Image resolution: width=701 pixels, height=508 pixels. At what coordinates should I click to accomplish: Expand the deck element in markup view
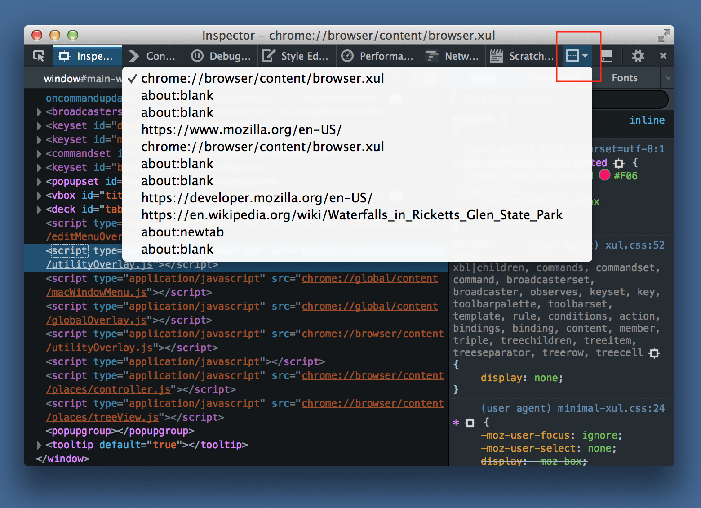point(39,209)
